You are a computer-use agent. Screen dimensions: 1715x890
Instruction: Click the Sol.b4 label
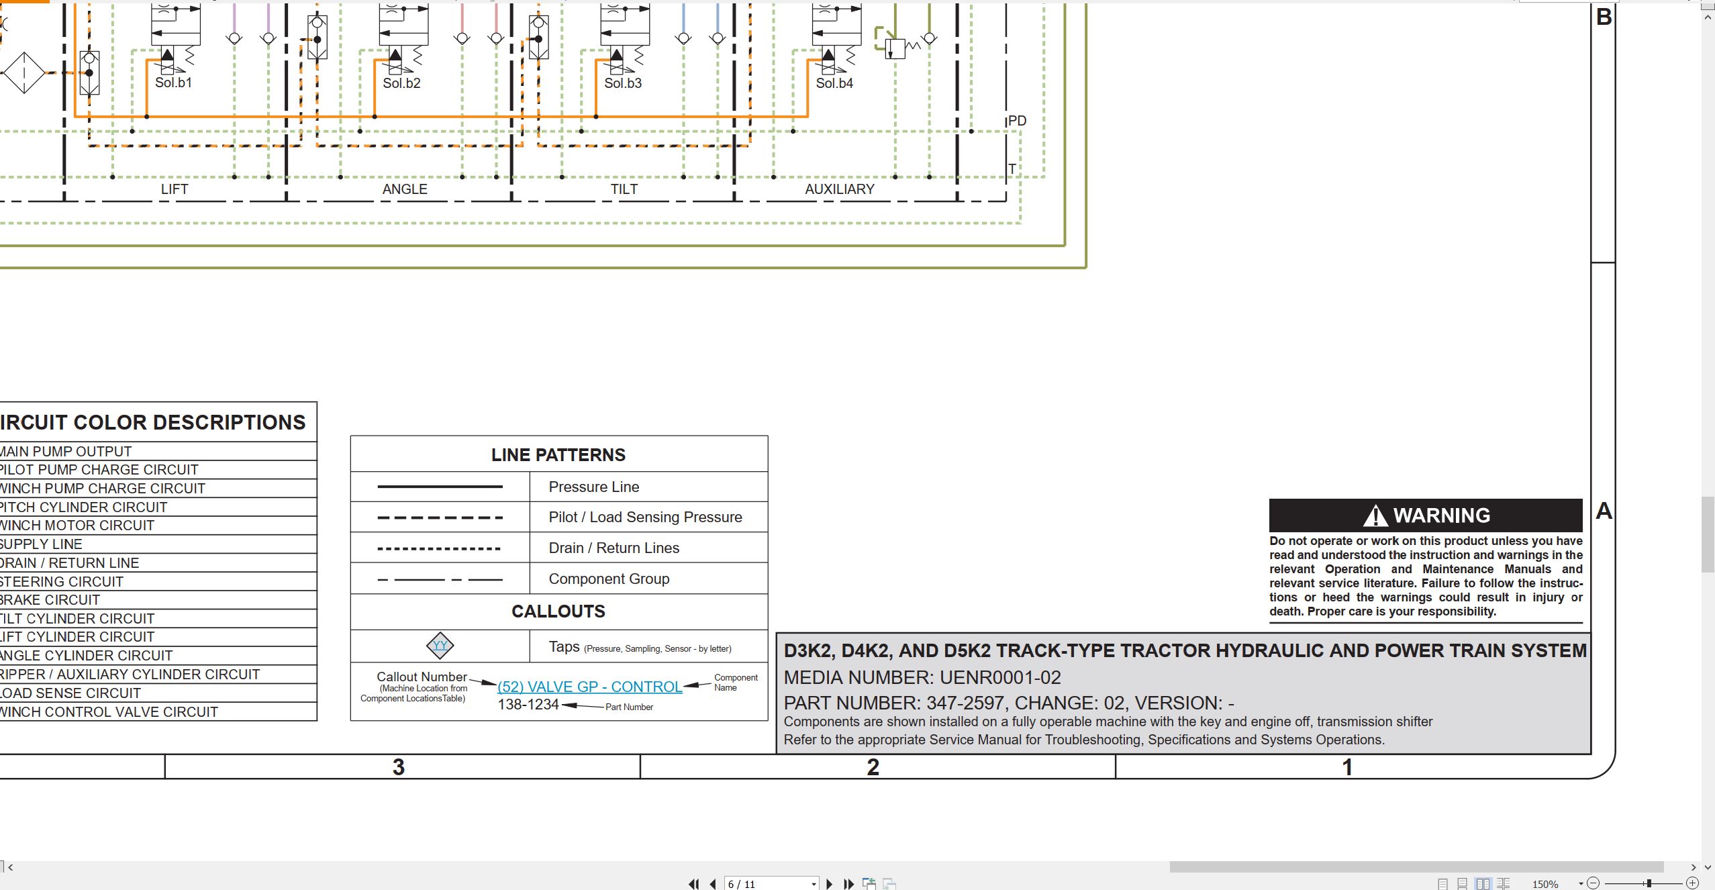click(x=834, y=83)
